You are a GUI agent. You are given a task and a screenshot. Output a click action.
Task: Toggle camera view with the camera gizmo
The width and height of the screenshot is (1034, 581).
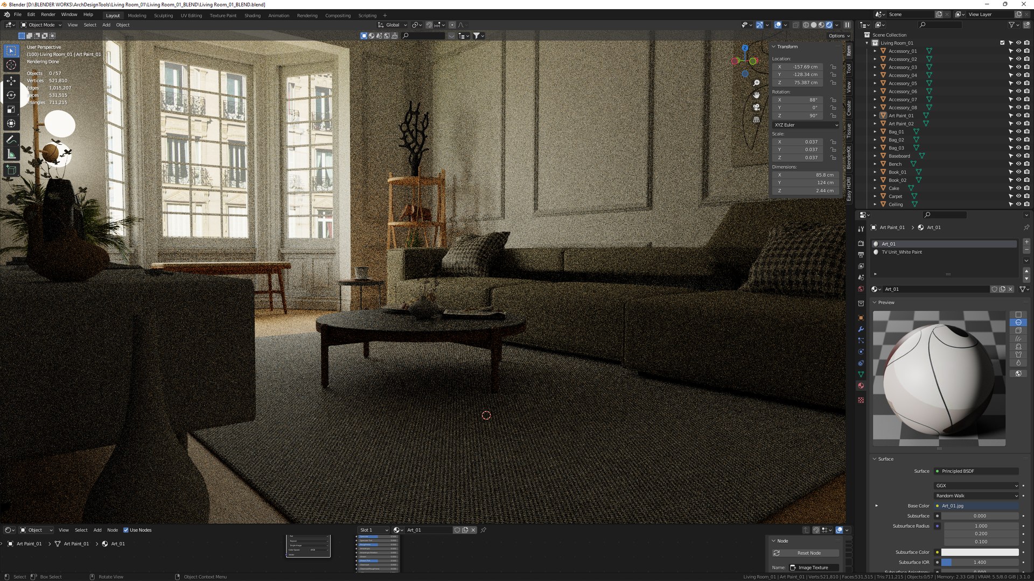757,107
